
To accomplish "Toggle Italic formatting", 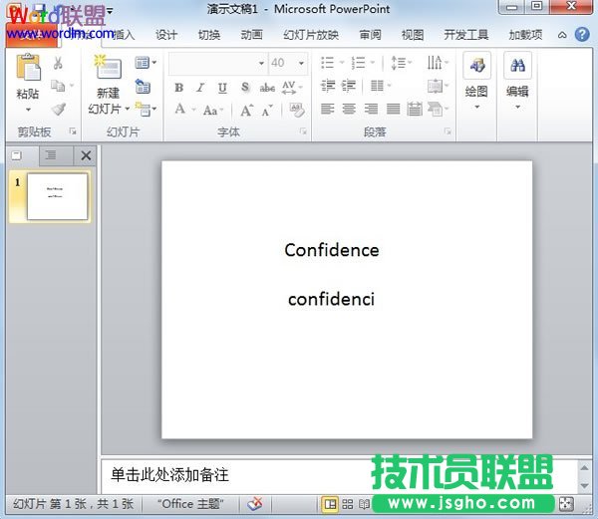I will point(200,88).
